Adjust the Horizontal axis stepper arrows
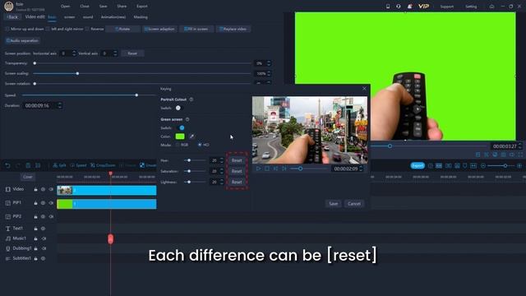Viewport: 526px width, 296px height. [74, 53]
